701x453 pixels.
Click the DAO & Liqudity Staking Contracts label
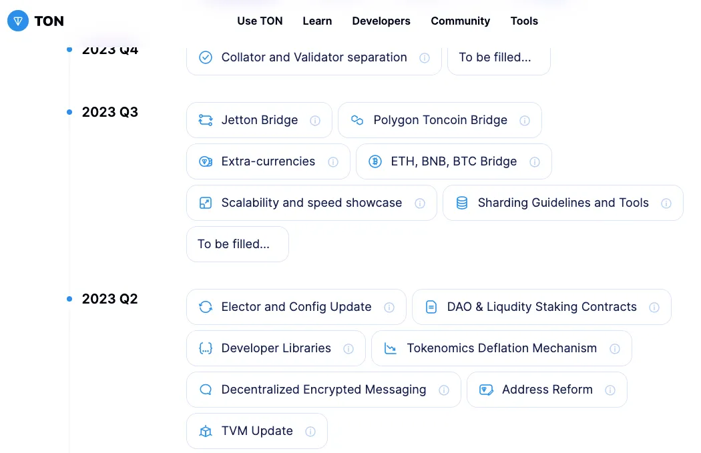(x=542, y=307)
